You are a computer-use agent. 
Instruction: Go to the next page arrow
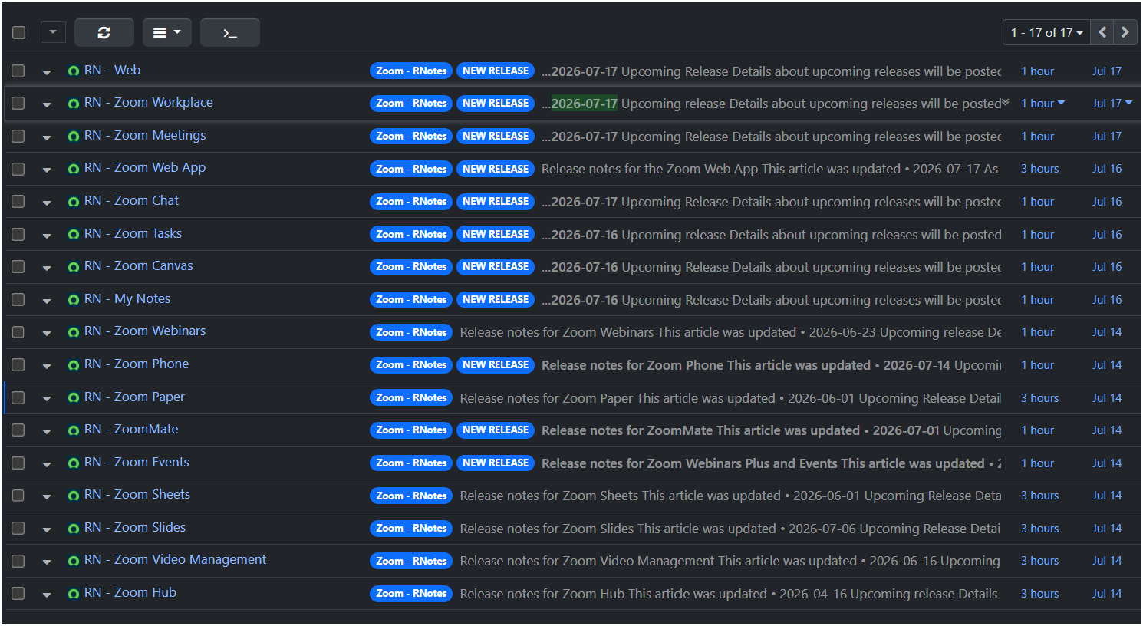click(1125, 32)
